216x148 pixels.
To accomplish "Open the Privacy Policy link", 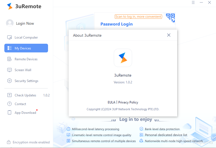I will coord(128,102).
